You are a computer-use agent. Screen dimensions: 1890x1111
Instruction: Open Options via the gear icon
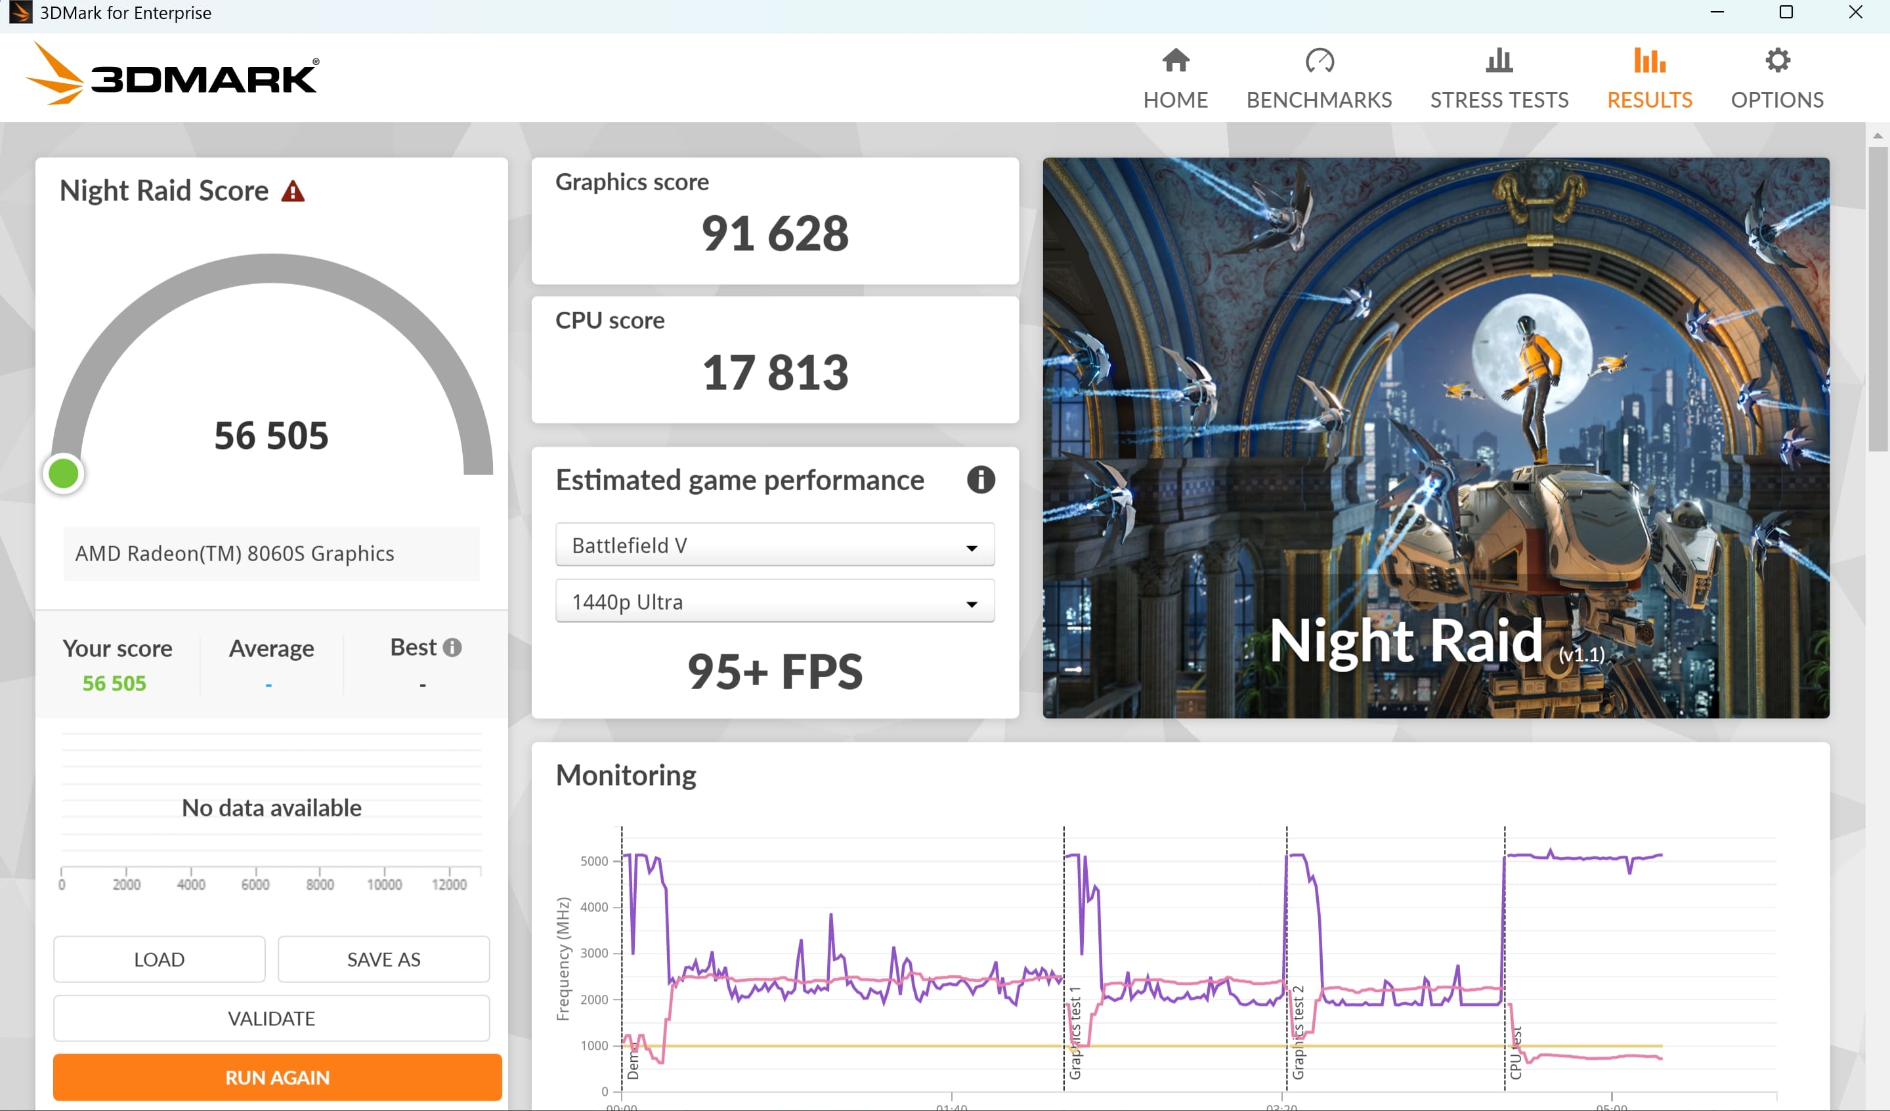[1776, 61]
